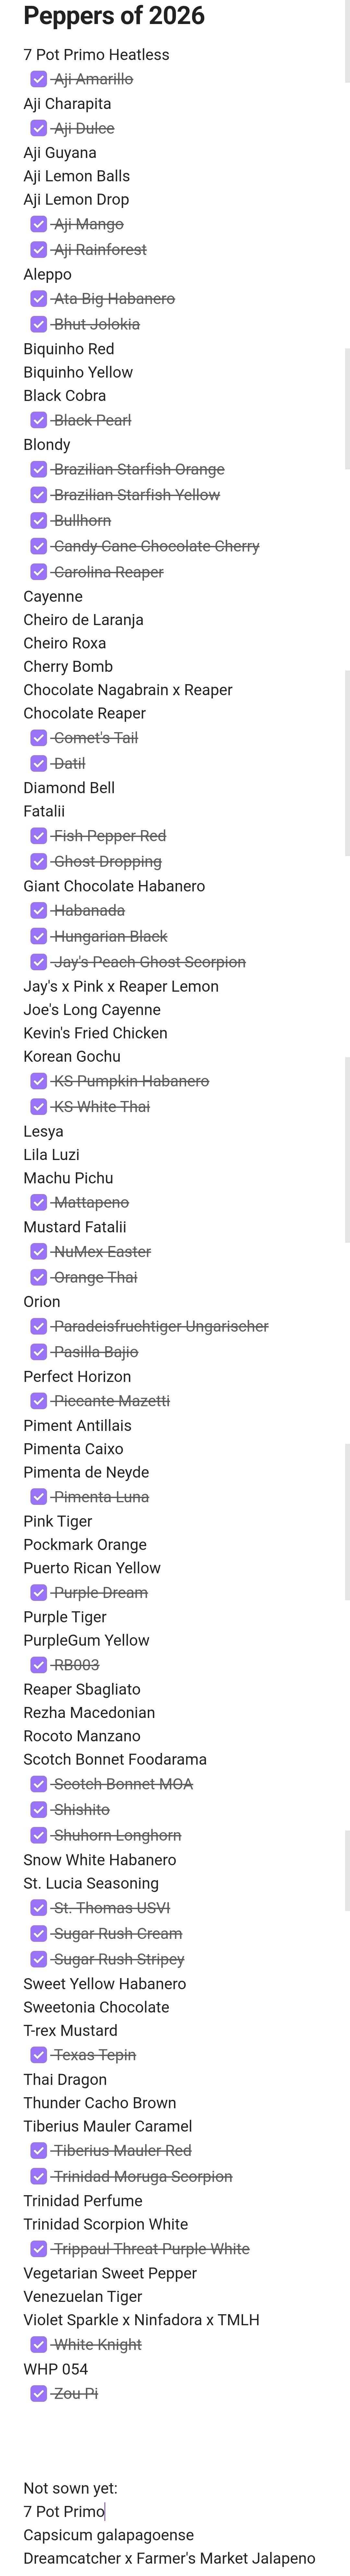Uncheck the Mattapeno checkbox
The width and height of the screenshot is (350, 2576).
click(x=38, y=1202)
